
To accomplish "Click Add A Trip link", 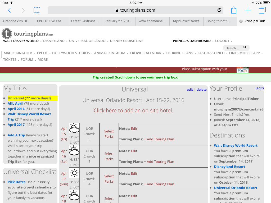I will point(16,135).
